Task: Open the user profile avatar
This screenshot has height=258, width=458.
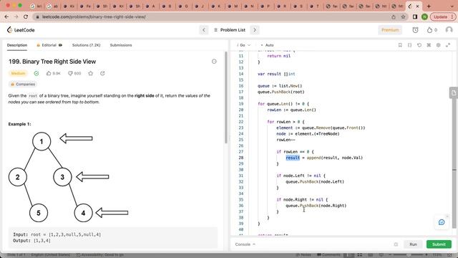Action: [x=449, y=30]
